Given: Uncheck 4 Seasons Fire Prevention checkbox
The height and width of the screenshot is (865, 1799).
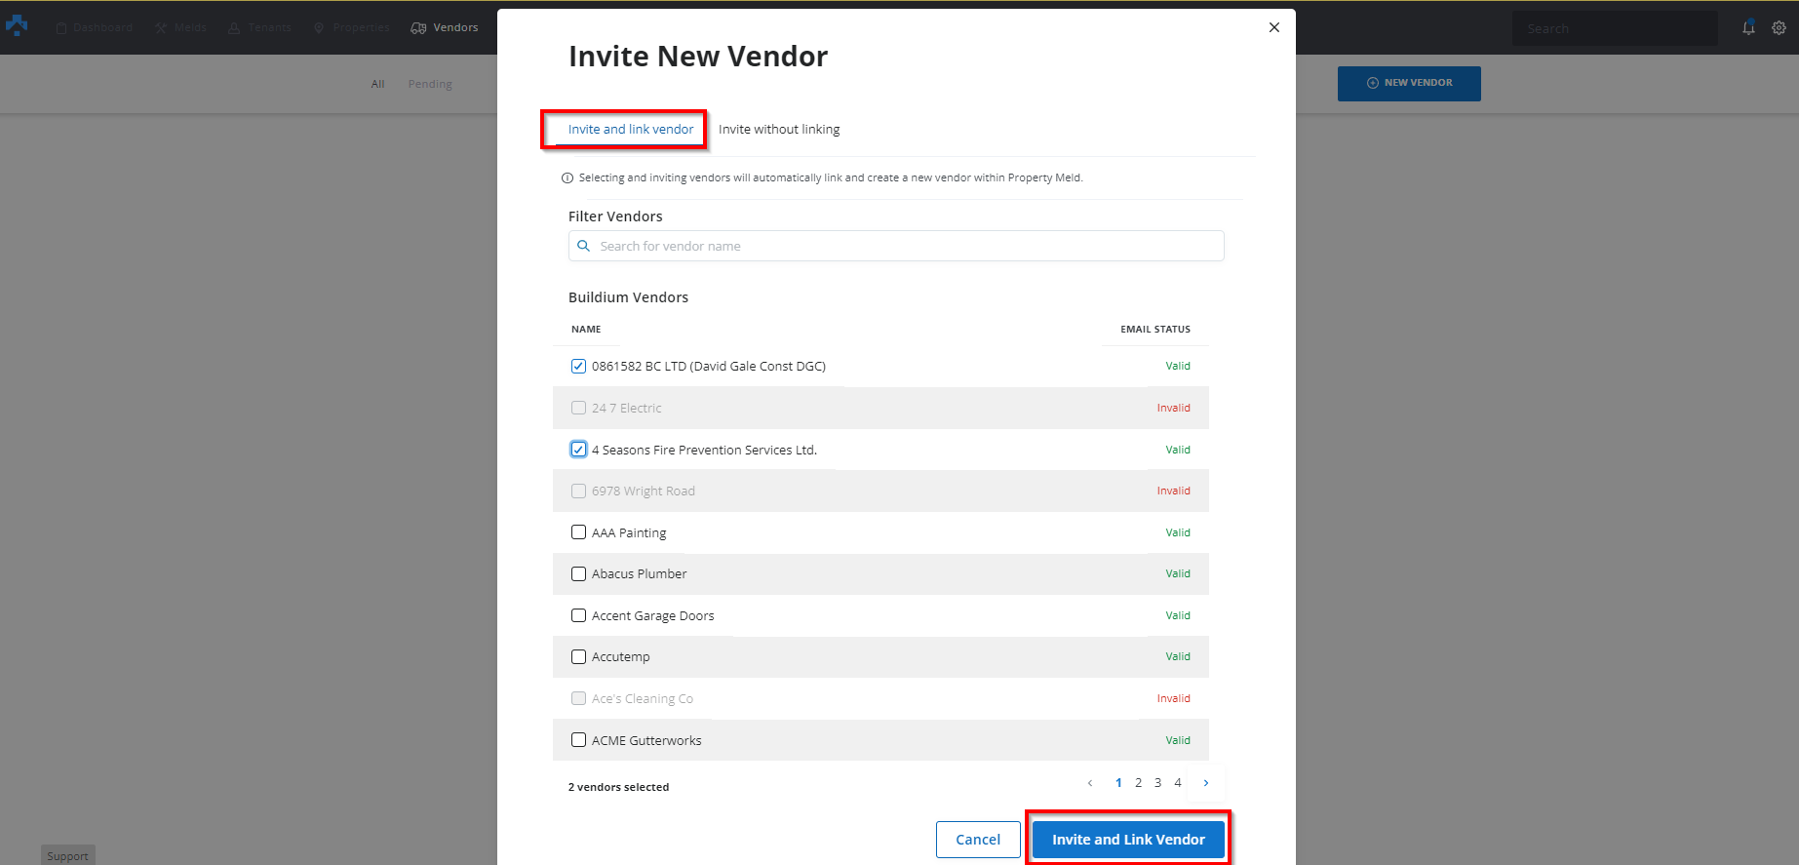Looking at the screenshot, I should (578, 450).
